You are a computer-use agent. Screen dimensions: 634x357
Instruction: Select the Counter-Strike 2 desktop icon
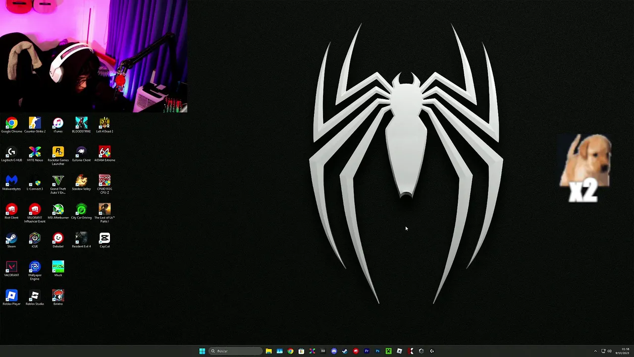(x=35, y=125)
